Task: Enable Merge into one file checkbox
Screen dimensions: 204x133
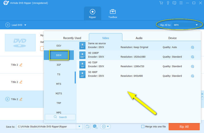Action: coord(143,127)
